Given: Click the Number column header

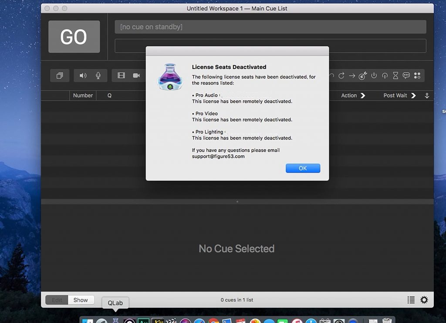Looking at the screenshot, I should pyautogui.click(x=83, y=95).
